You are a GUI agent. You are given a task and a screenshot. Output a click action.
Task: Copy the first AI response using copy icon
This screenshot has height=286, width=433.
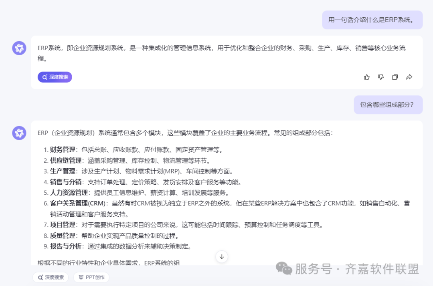[395, 77]
